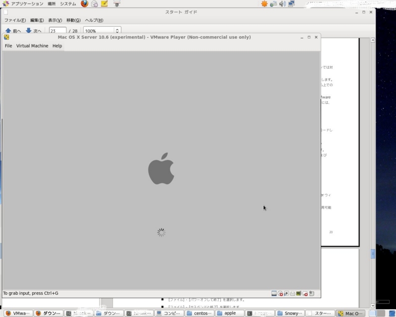Click the last status icon in VMware bar
Image resolution: width=396 pixels, height=317 pixels.
tap(312, 294)
